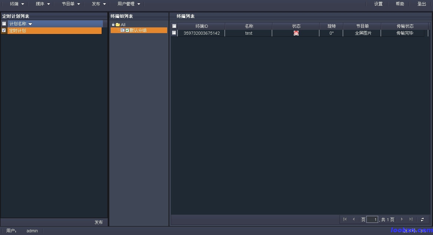Check the box for terminal 359732003675142
Viewport: 433px width, 235px height.
[174, 33]
